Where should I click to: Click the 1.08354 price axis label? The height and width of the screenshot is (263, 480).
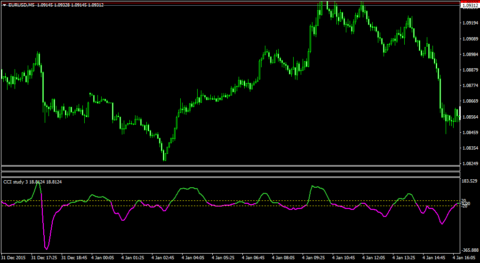click(471, 149)
